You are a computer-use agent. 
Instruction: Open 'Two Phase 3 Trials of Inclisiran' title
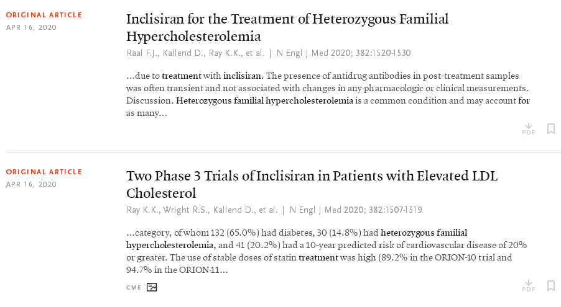(312, 185)
